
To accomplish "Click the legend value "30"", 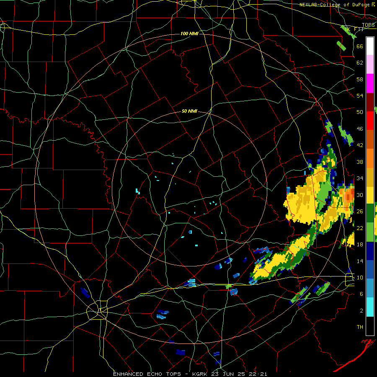I will click(360, 195).
